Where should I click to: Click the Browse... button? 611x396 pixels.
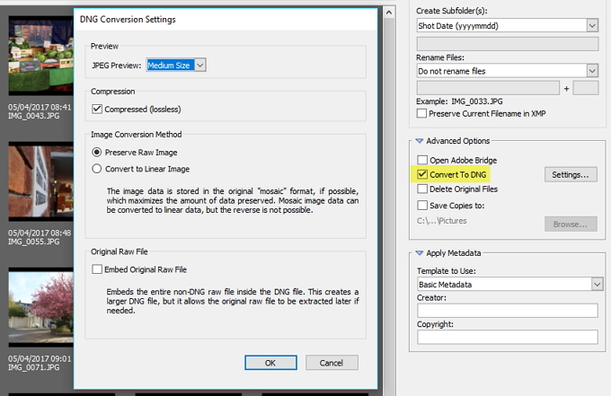coord(571,224)
